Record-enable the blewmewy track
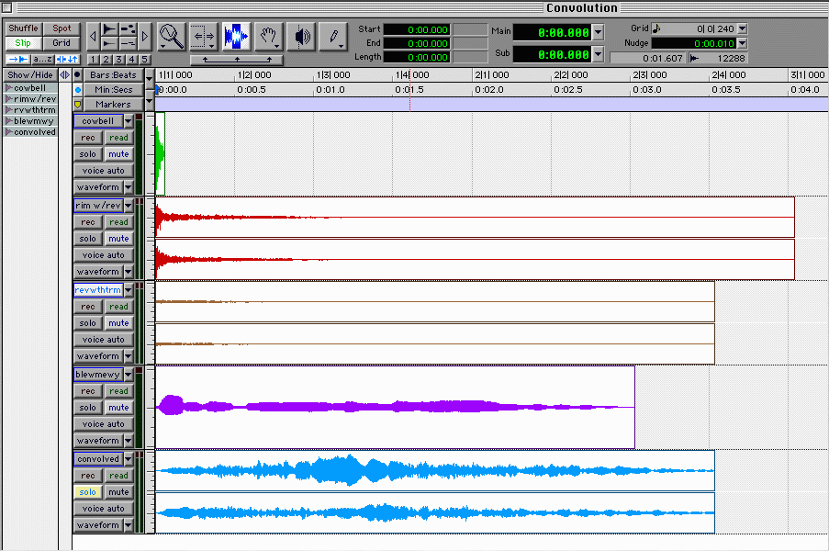829x551 pixels. coord(88,391)
